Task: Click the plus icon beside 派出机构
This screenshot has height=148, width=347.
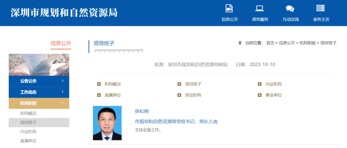Action: pos(179,95)
